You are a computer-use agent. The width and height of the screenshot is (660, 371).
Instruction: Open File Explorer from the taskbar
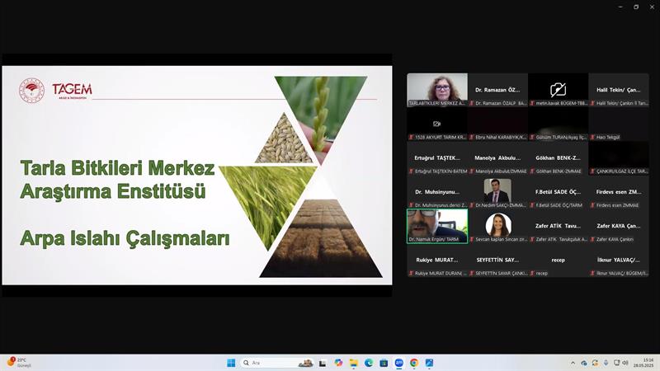[354, 363]
